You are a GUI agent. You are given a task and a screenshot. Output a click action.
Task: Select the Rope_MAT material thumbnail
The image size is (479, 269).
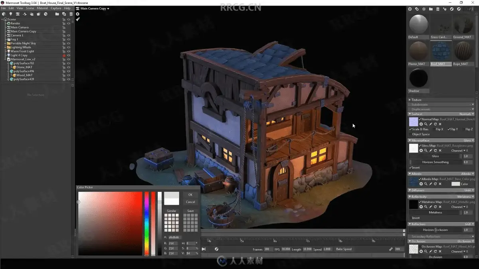tap(463, 51)
